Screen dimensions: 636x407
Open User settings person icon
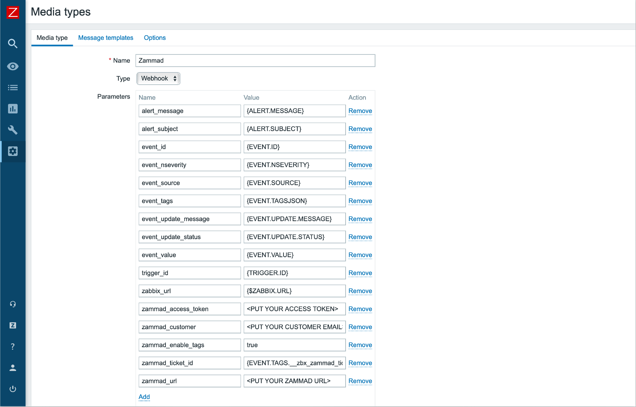(13, 368)
